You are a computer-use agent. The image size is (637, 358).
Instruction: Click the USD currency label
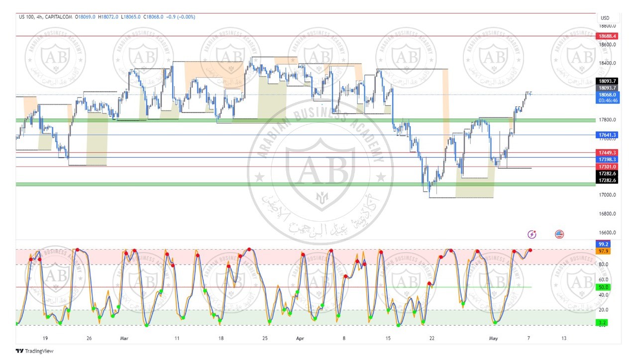pos(605,18)
